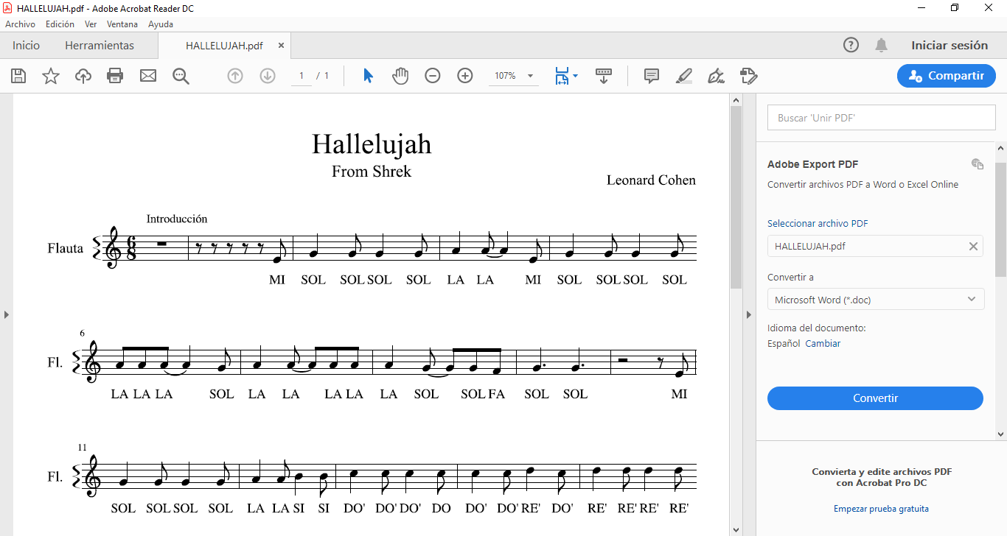The height and width of the screenshot is (536, 1007).
Task: Click the Adobe Export PDF copy icon
Action: pyautogui.click(x=978, y=164)
